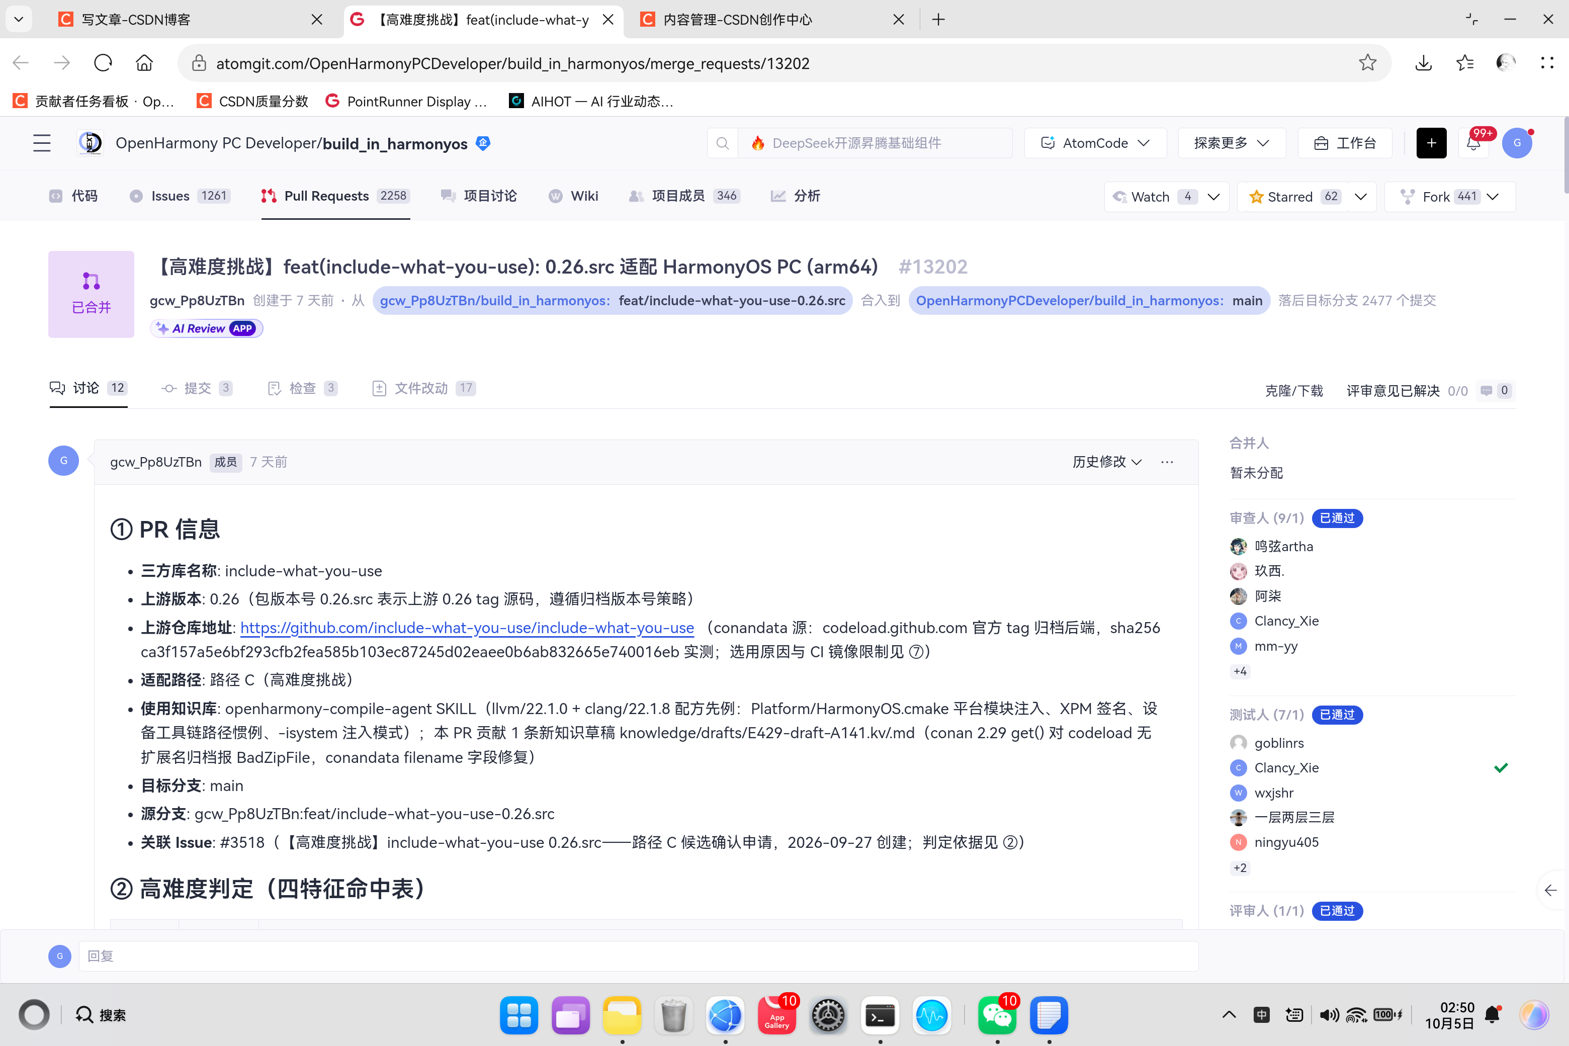Click the black plus create button
The width and height of the screenshot is (1569, 1046).
coord(1431,143)
